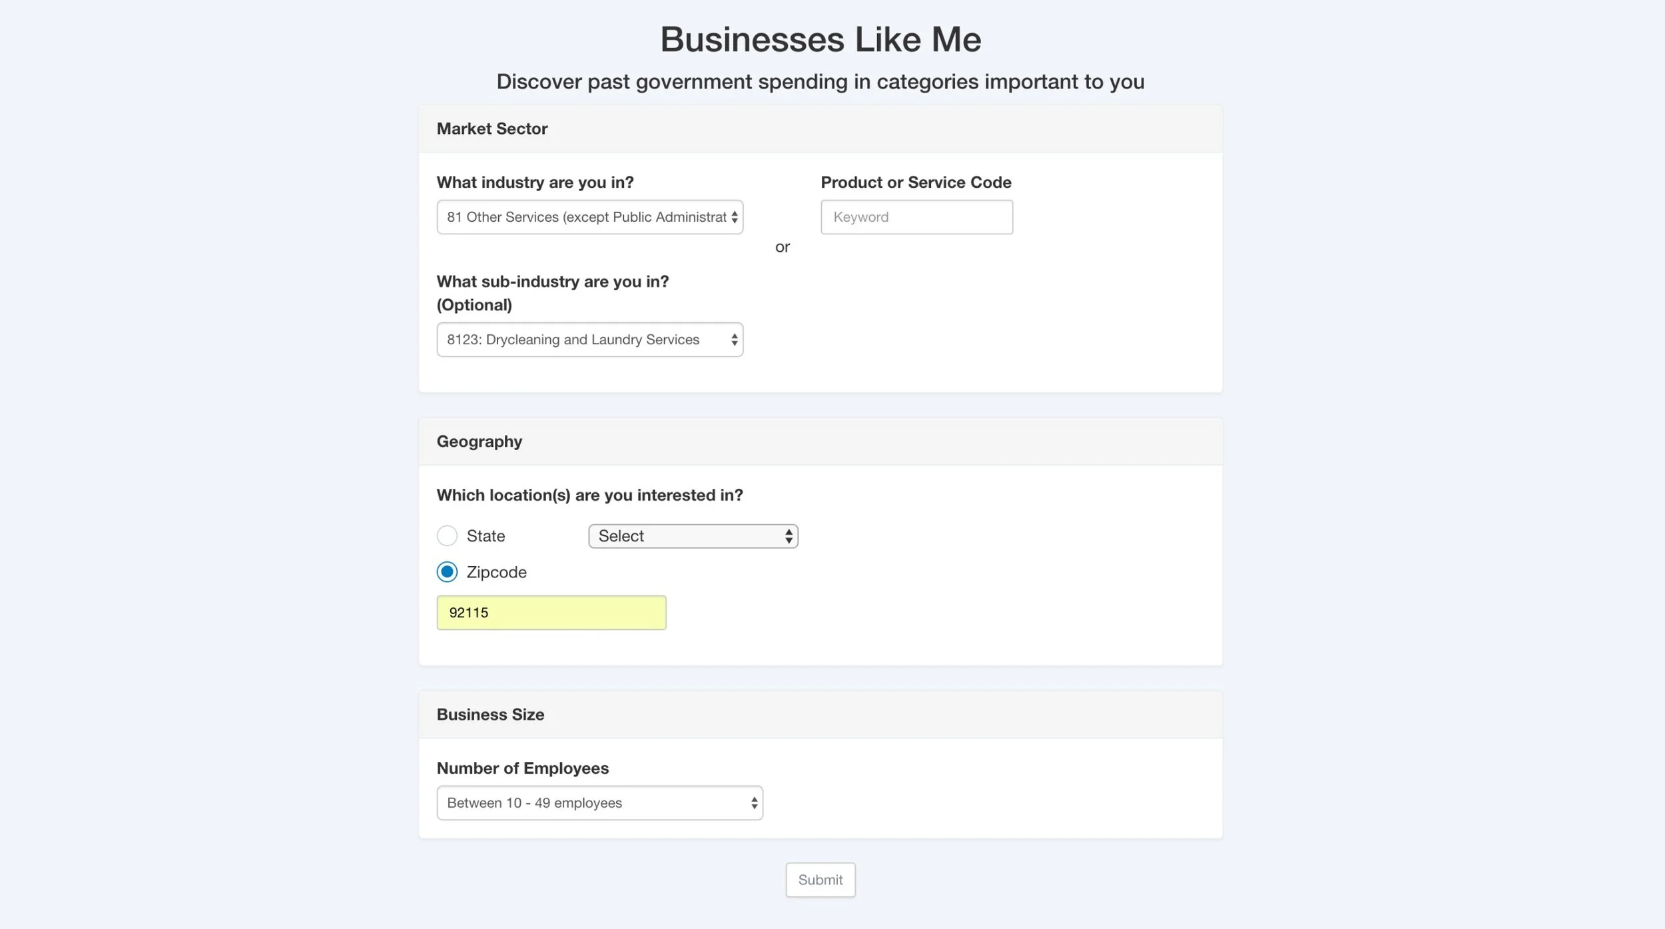Click the Market Sector panel header

(x=821, y=129)
